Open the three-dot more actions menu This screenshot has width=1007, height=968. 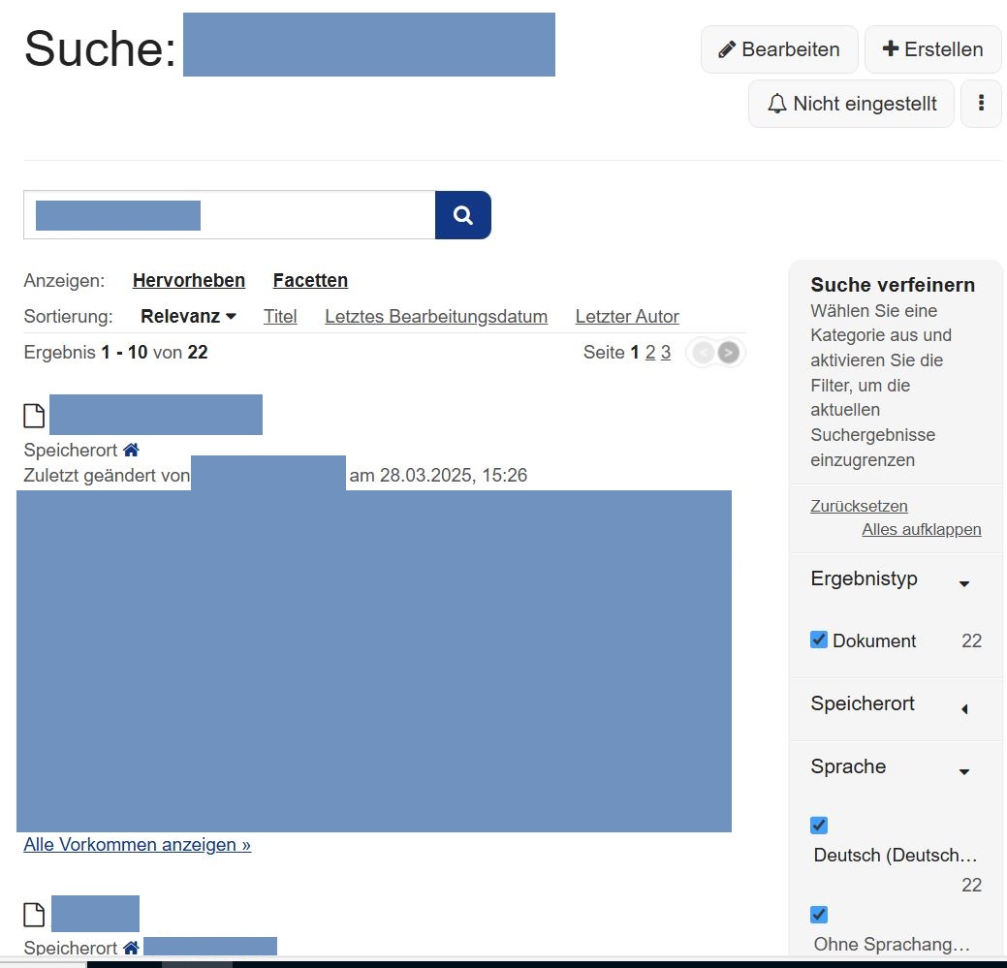(981, 104)
